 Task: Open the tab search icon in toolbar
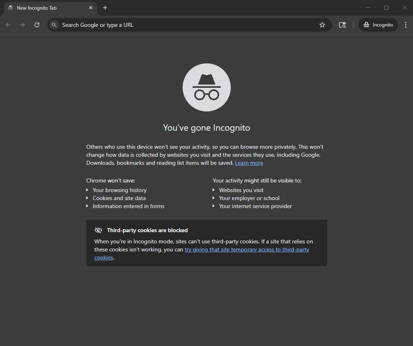pos(342,25)
